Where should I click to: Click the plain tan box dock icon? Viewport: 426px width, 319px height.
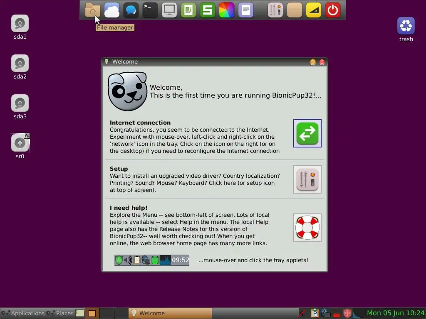click(x=295, y=10)
